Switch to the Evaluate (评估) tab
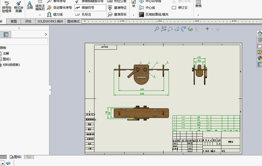Screen dimensions: 262x166 [28, 21]
